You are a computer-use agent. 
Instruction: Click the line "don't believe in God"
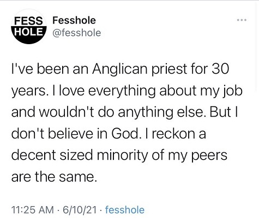click(x=109, y=134)
